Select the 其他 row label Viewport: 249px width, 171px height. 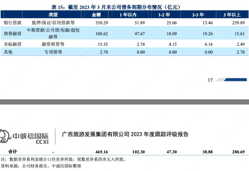[x=8, y=52]
